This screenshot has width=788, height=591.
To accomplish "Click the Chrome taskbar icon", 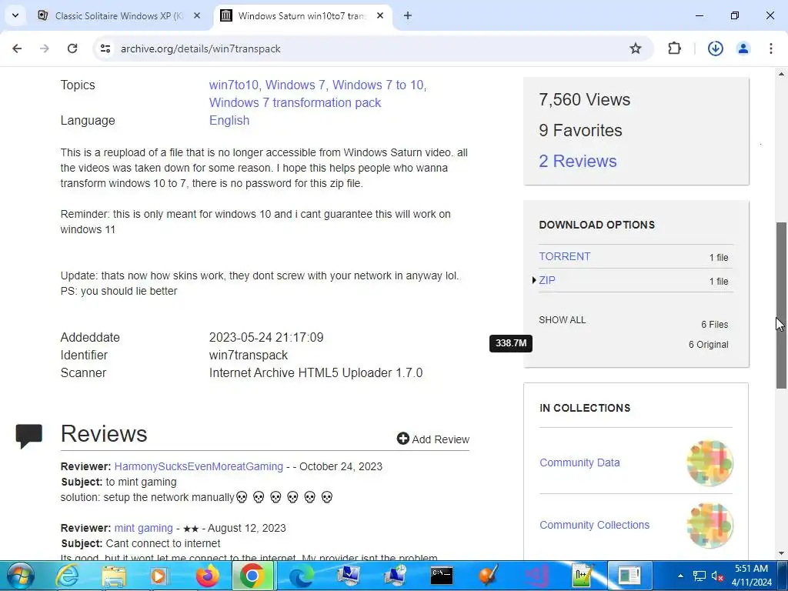I will (x=252, y=576).
